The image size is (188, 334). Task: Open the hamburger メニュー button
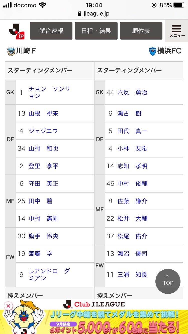[177, 31]
